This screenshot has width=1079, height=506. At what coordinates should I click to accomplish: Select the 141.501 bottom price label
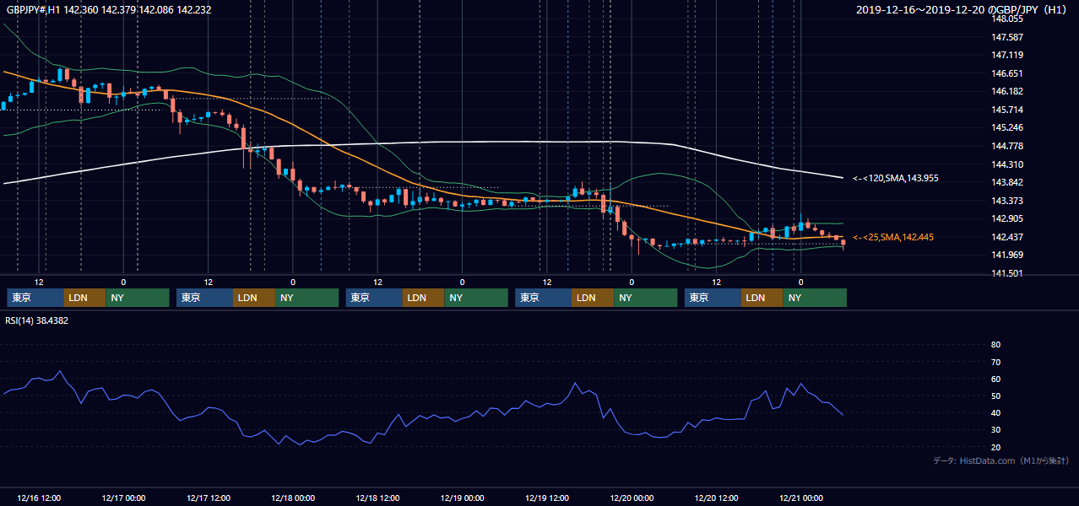(1007, 273)
